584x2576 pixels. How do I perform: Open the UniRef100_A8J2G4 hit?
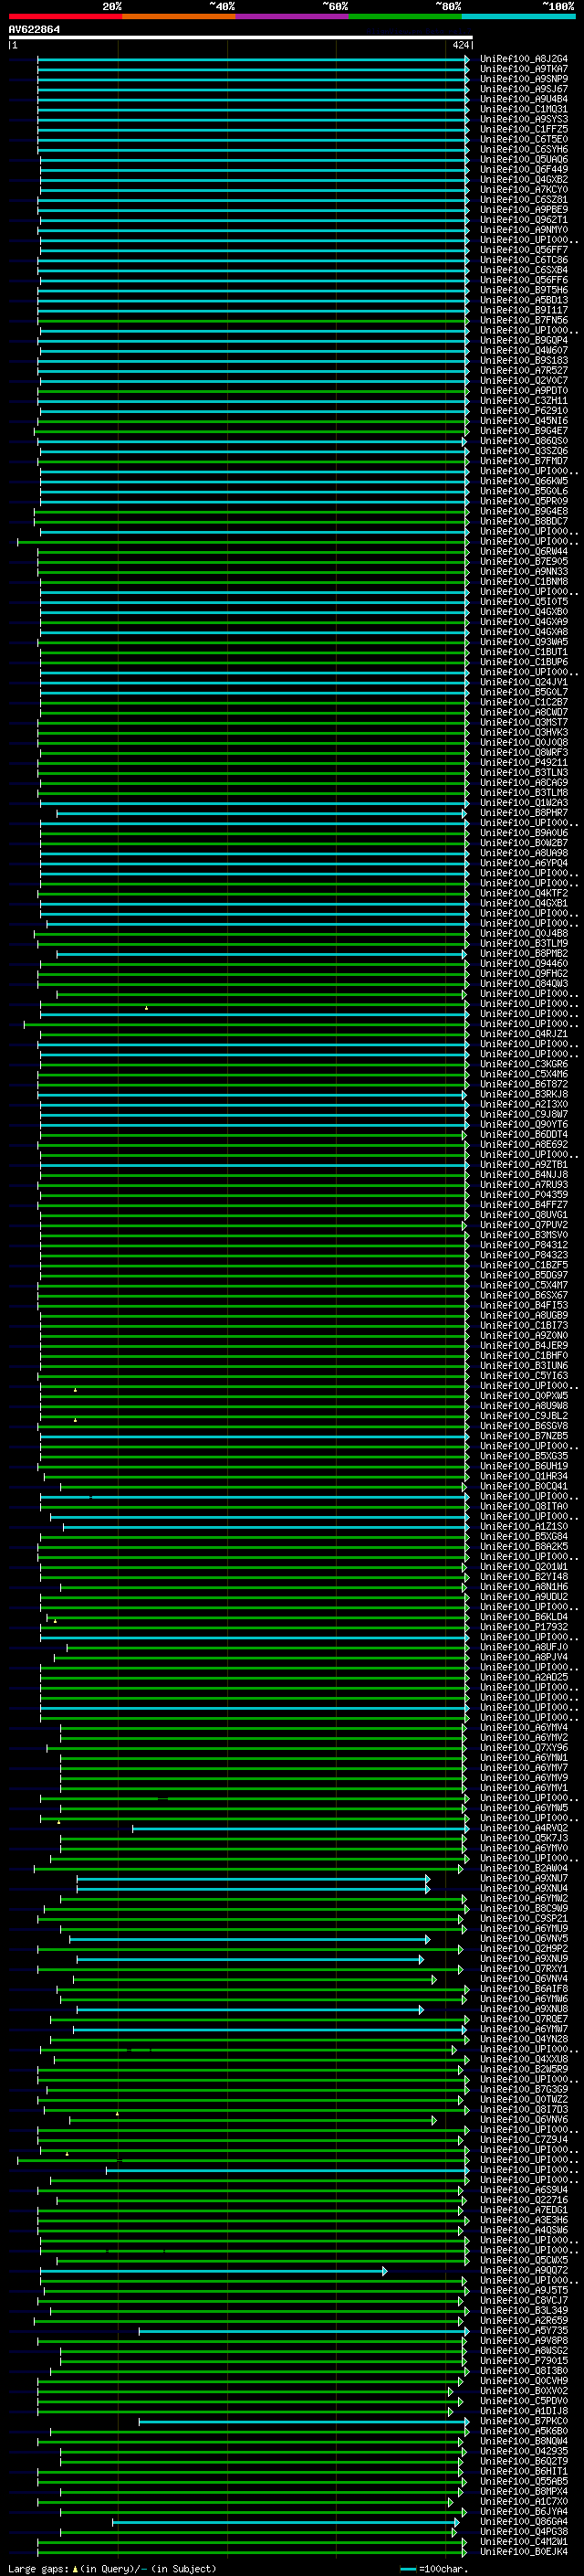523,59
